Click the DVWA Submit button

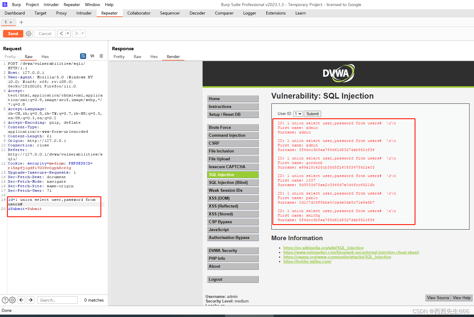click(x=312, y=114)
